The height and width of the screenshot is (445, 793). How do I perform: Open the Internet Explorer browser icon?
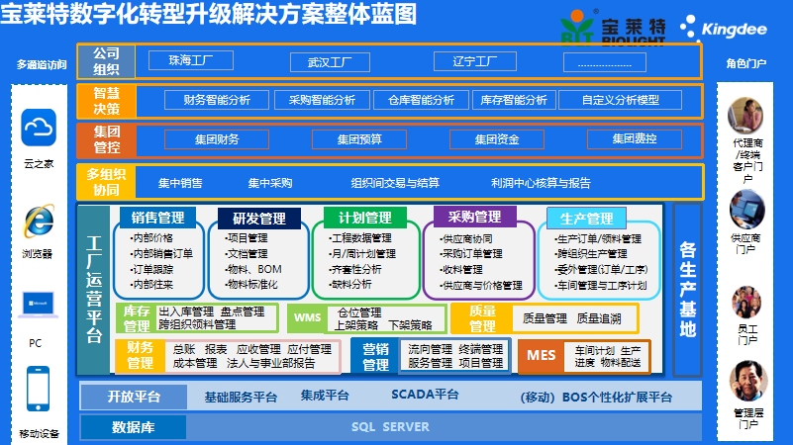39,222
